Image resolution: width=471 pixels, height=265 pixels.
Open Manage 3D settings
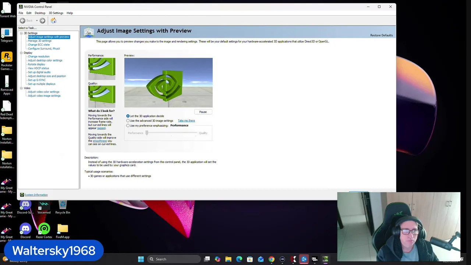pos(40,41)
